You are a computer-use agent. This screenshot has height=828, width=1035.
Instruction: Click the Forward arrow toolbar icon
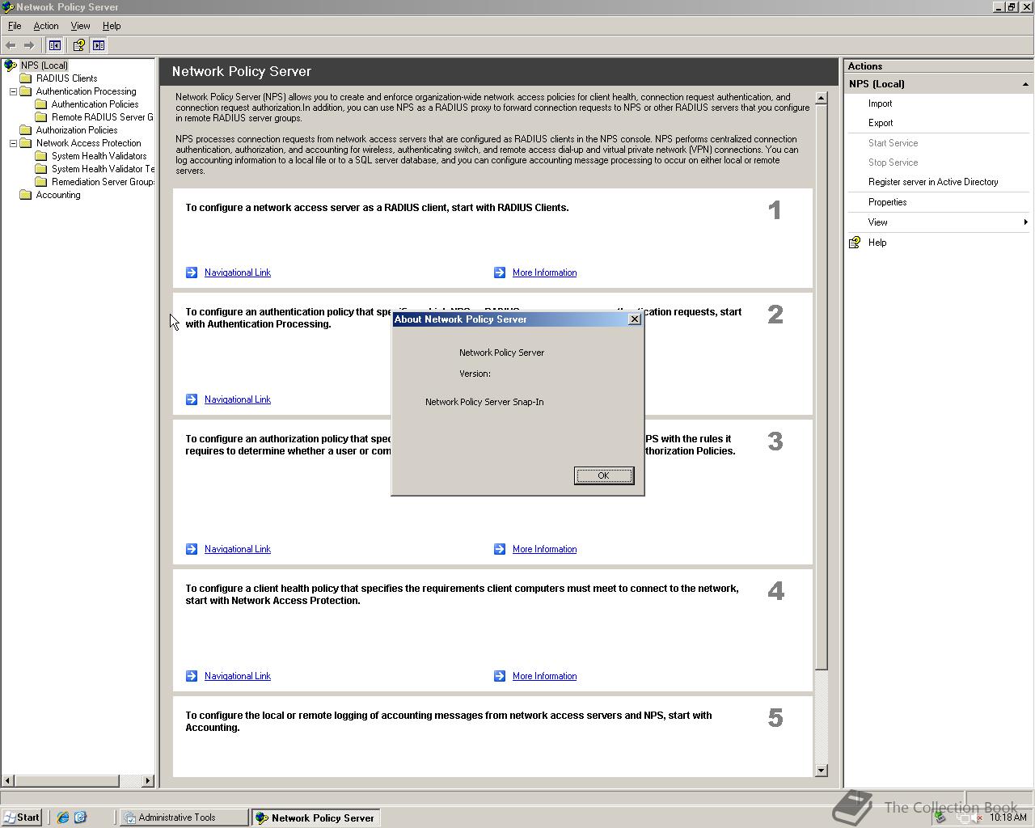[29, 45]
